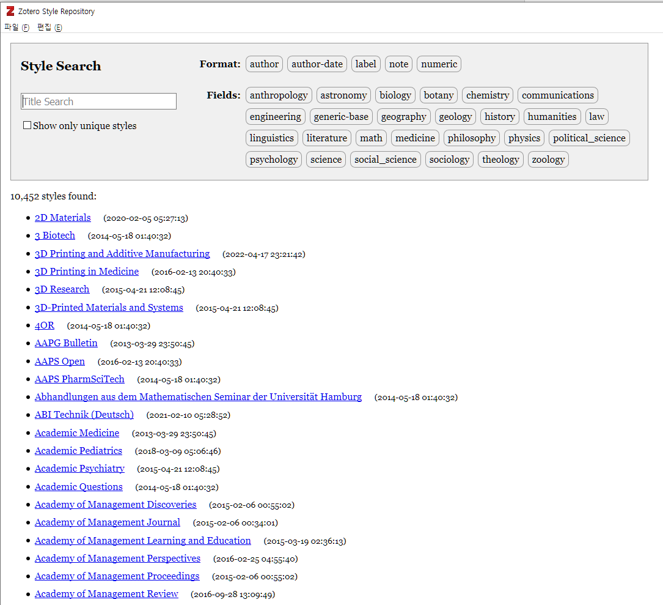Open Academy of Management Learning and Education
This screenshot has height=605, width=663.
(143, 540)
